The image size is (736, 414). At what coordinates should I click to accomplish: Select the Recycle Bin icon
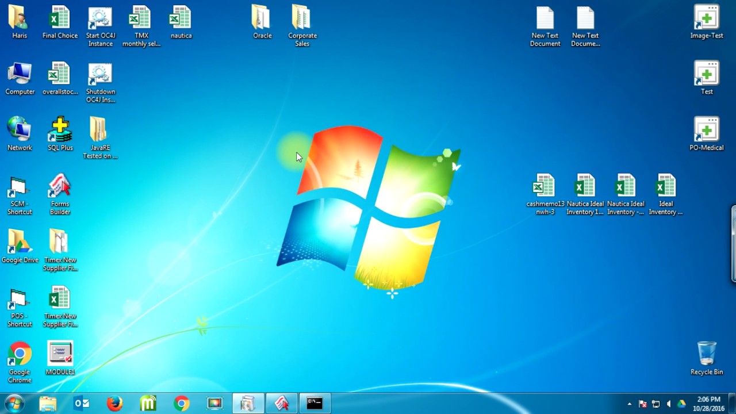point(707,358)
